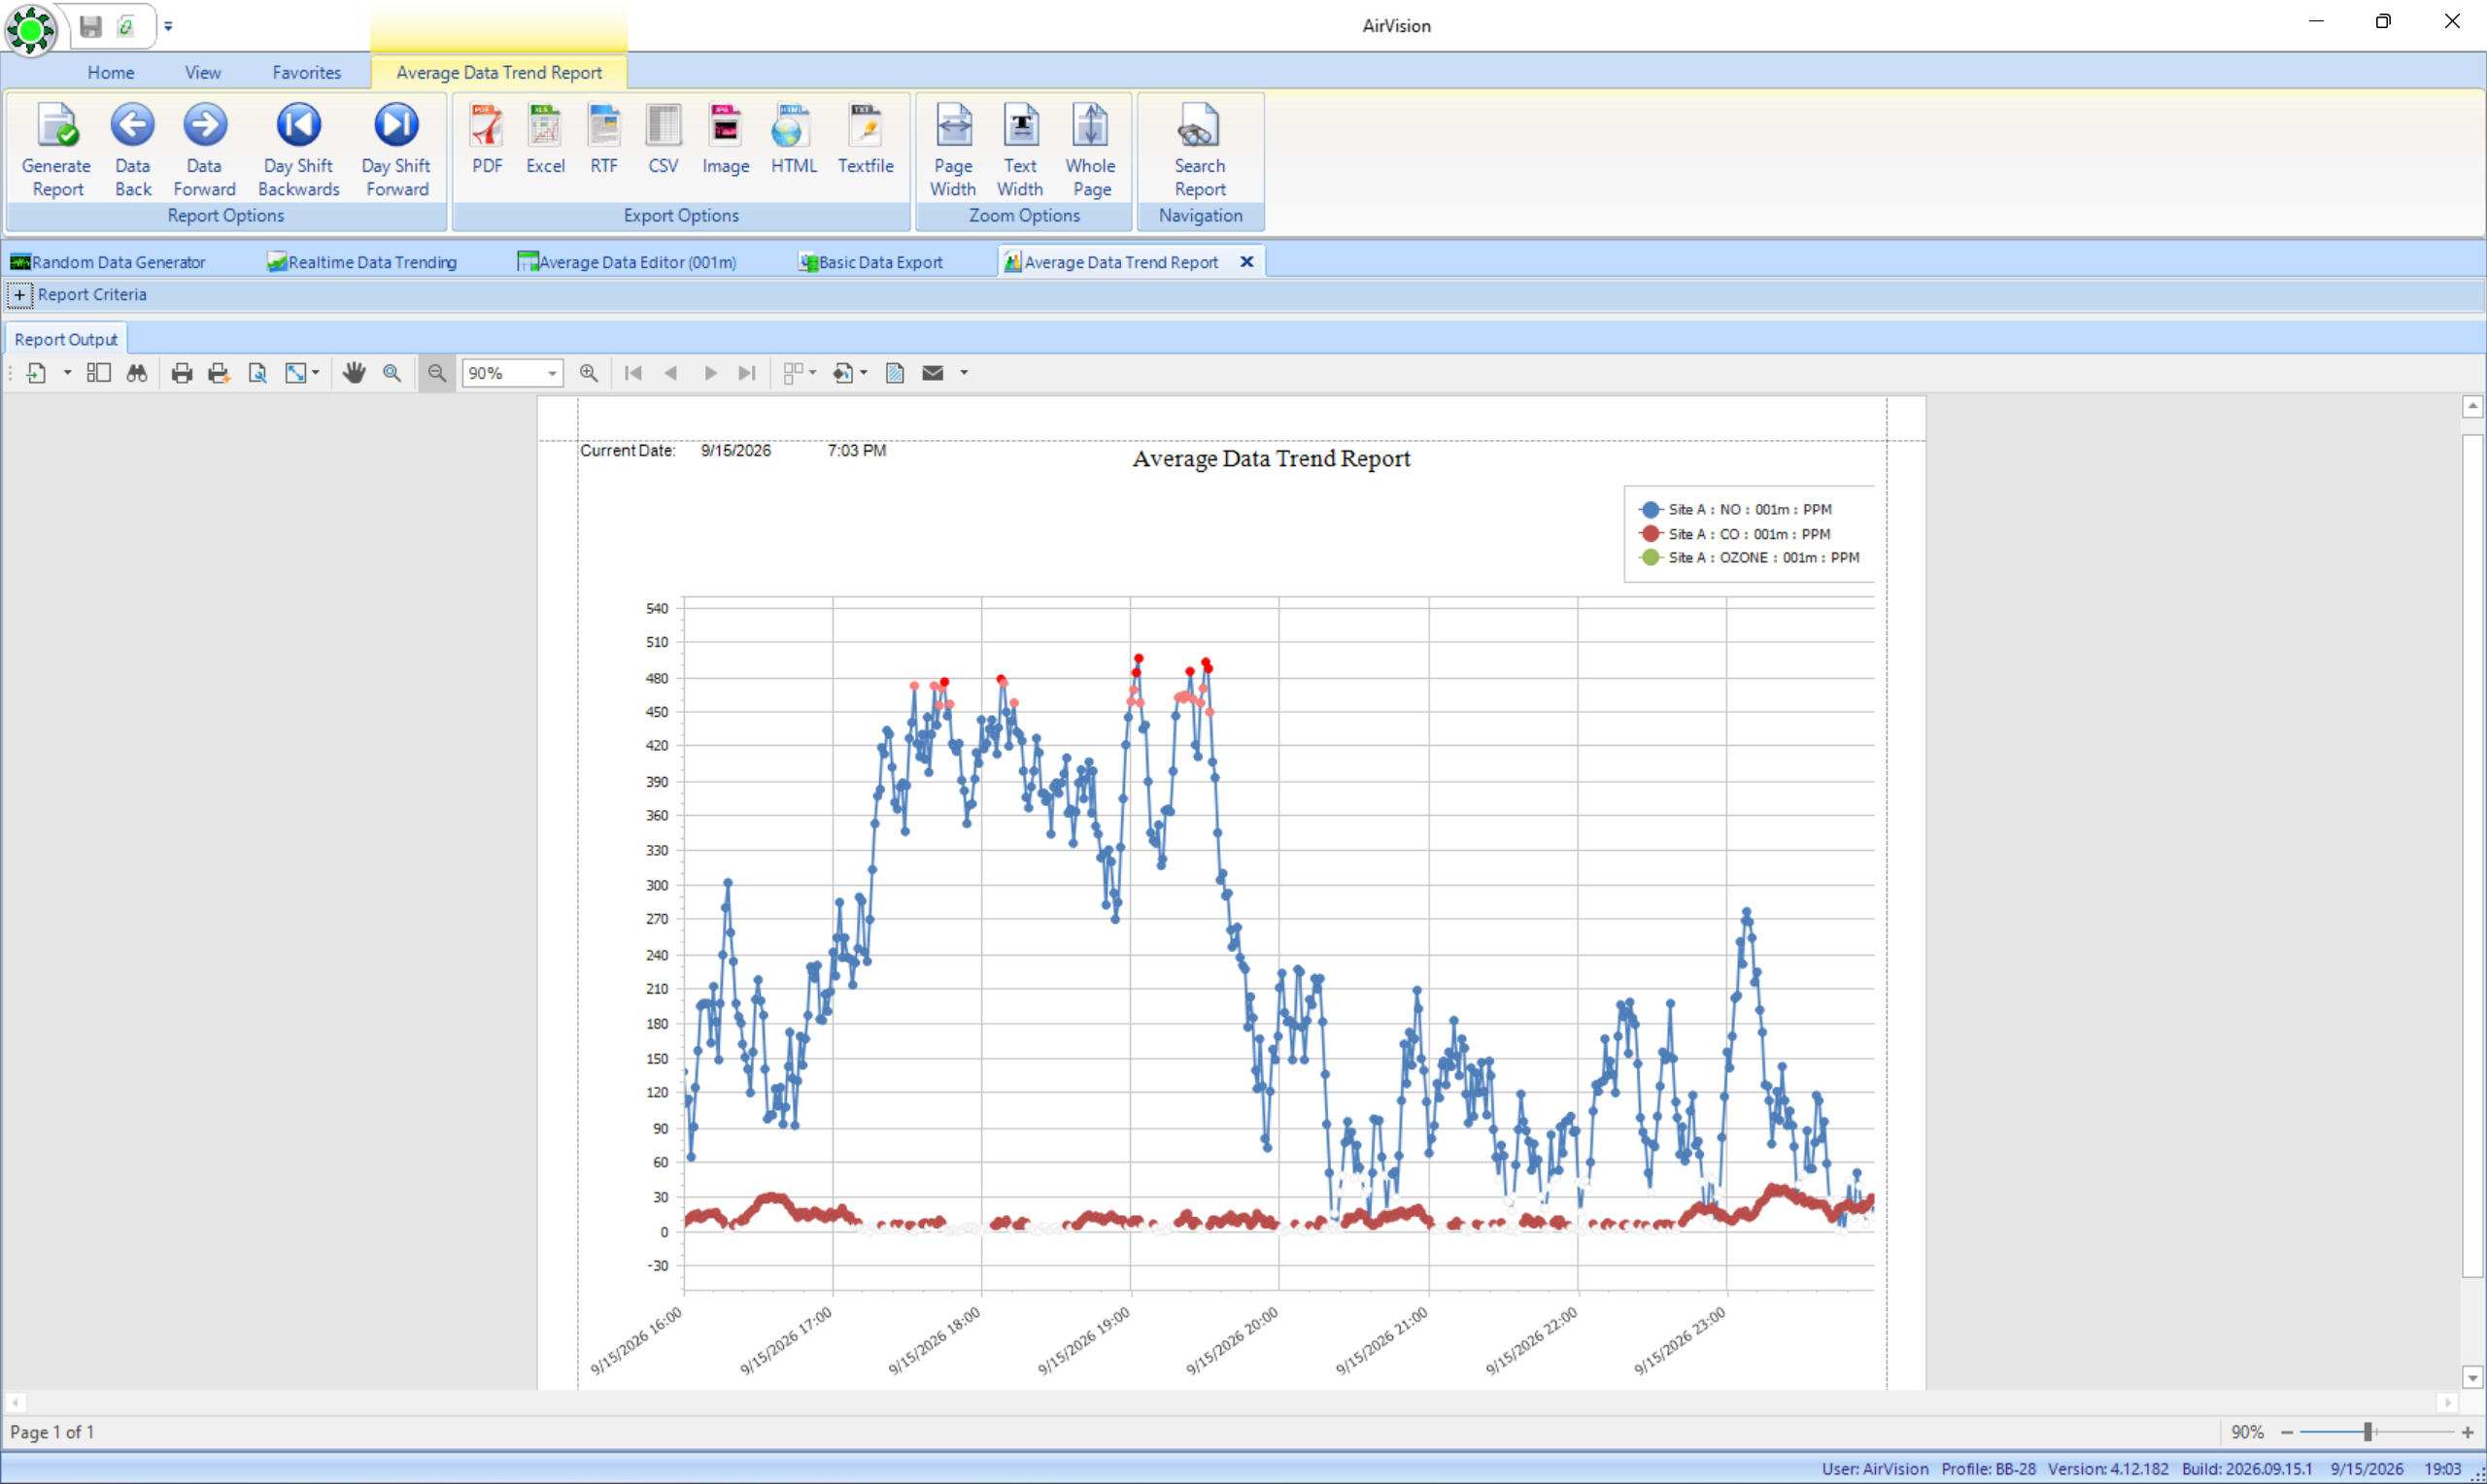Click the quick print icon with lightning
This screenshot has height=1484, width=2487.
[218, 373]
